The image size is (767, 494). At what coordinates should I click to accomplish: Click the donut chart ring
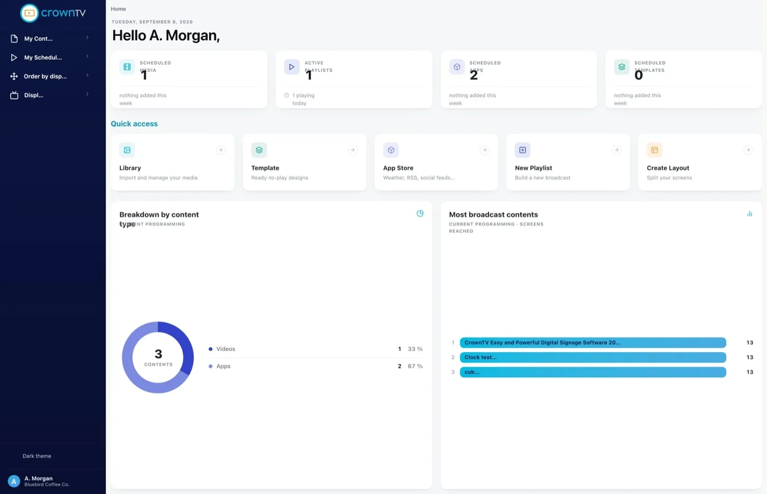[x=158, y=357]
